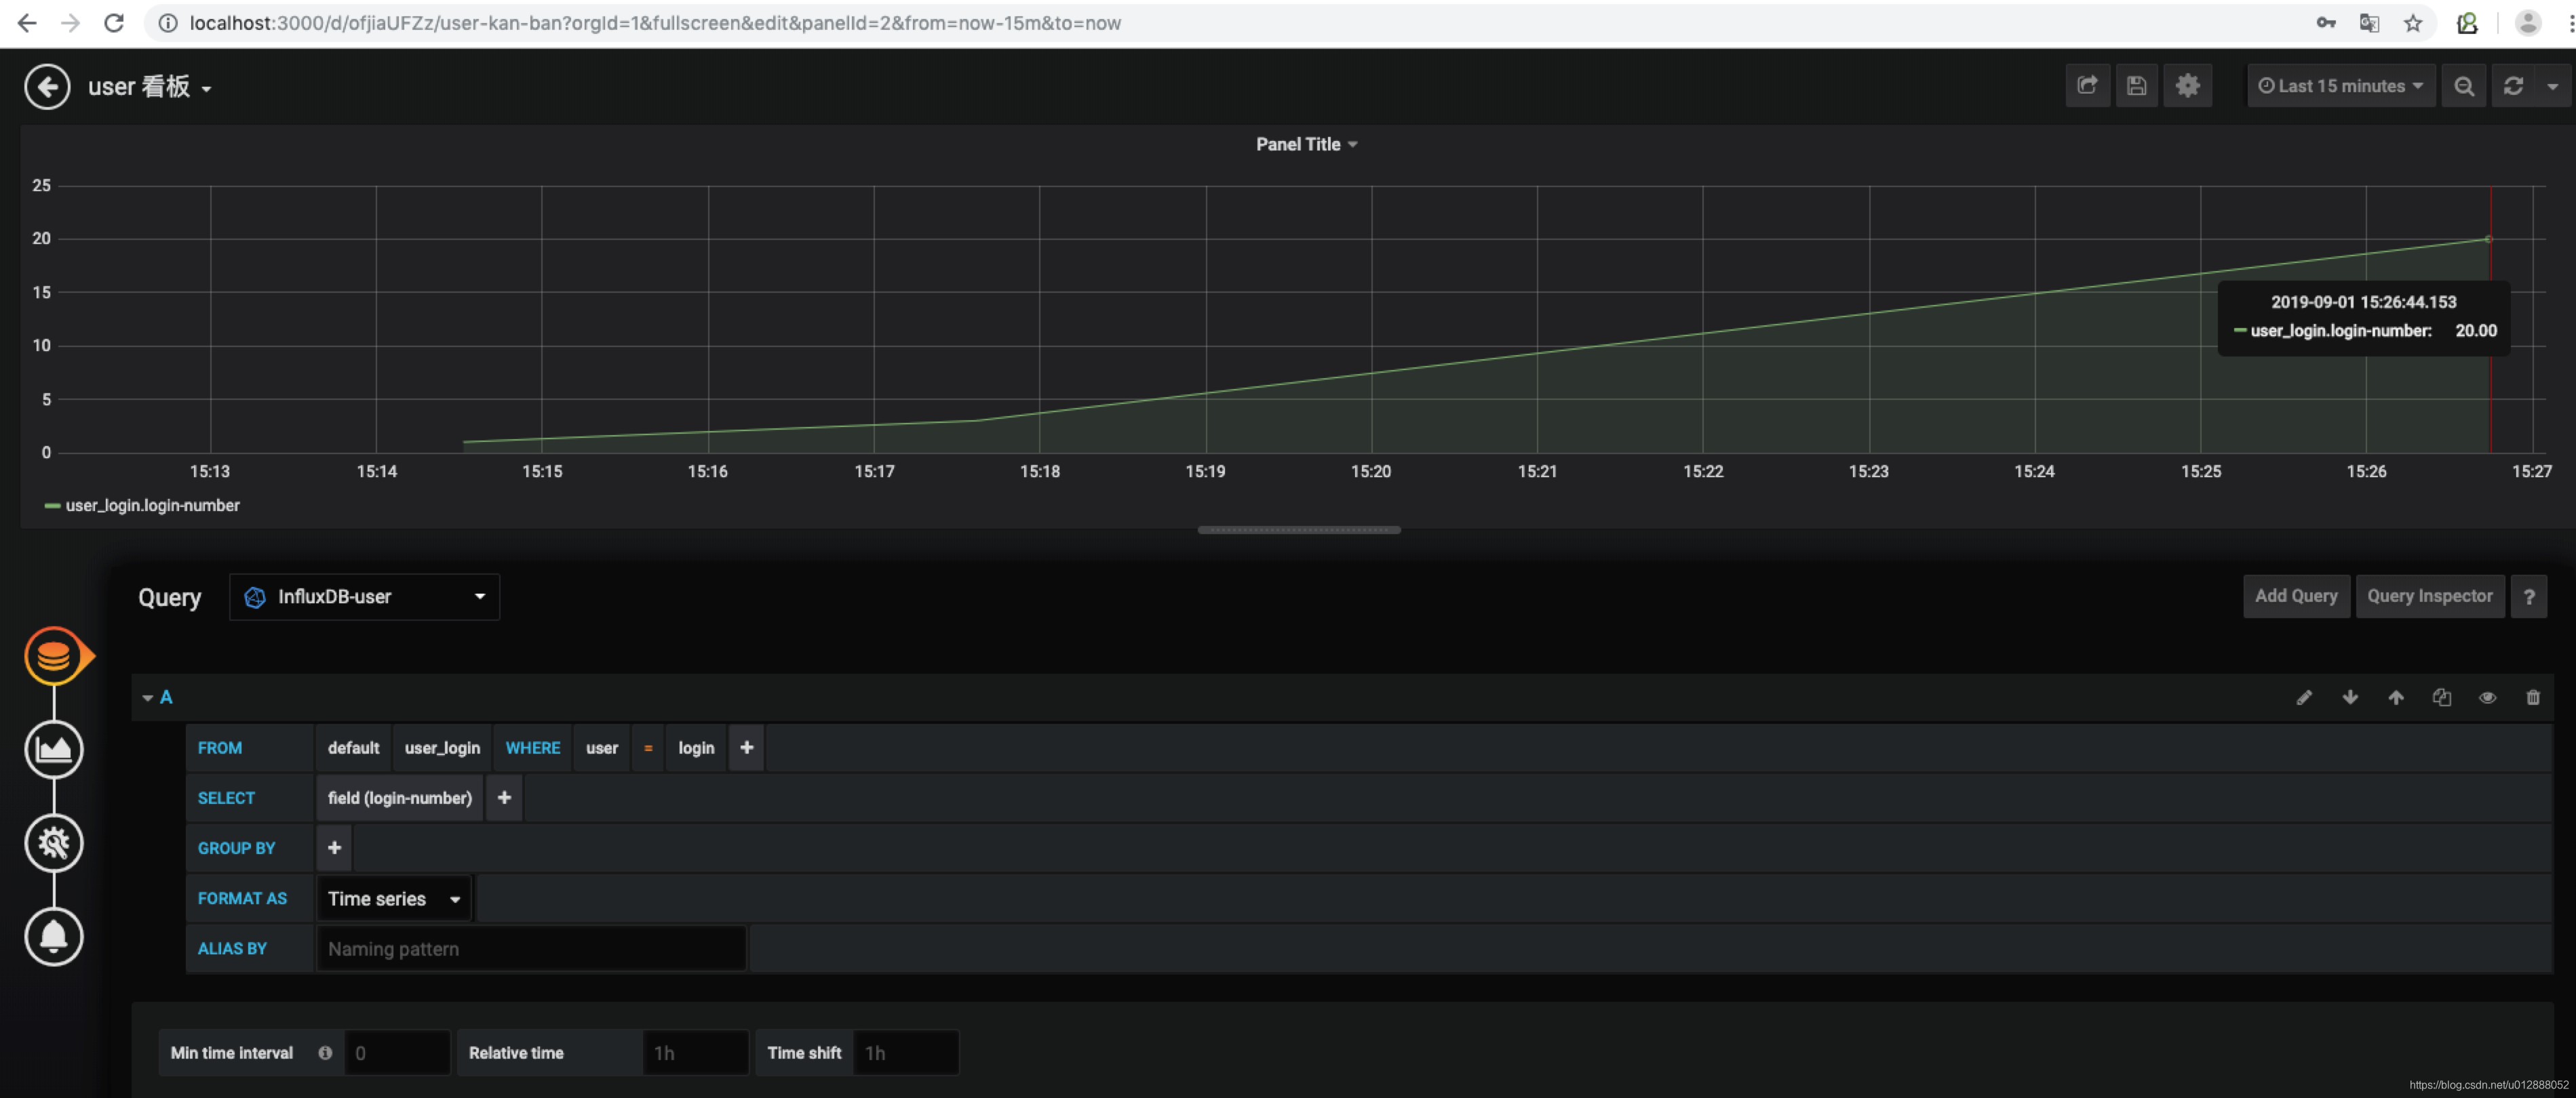Screen dimensions: 2576x1098
Task: View site information icon in address bar
Action: [168, 23]
